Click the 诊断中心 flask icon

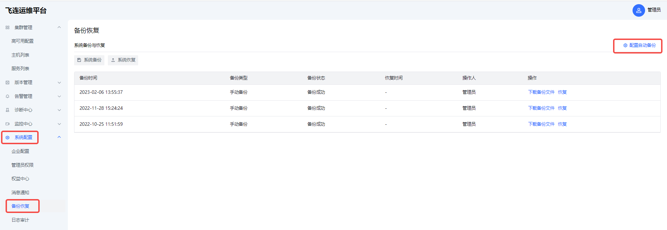pyautogui.click(x=7, y=110)
